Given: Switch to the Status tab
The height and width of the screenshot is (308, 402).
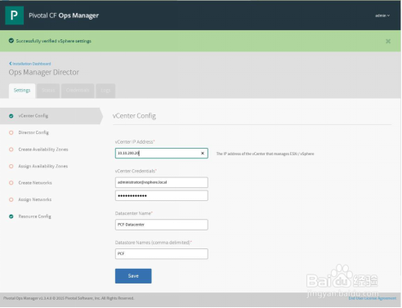Looking at the screenshot, I should [x=48, y=91].
